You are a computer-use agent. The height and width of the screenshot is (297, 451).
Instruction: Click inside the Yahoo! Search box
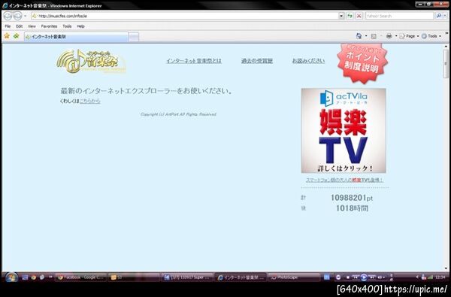399,16
